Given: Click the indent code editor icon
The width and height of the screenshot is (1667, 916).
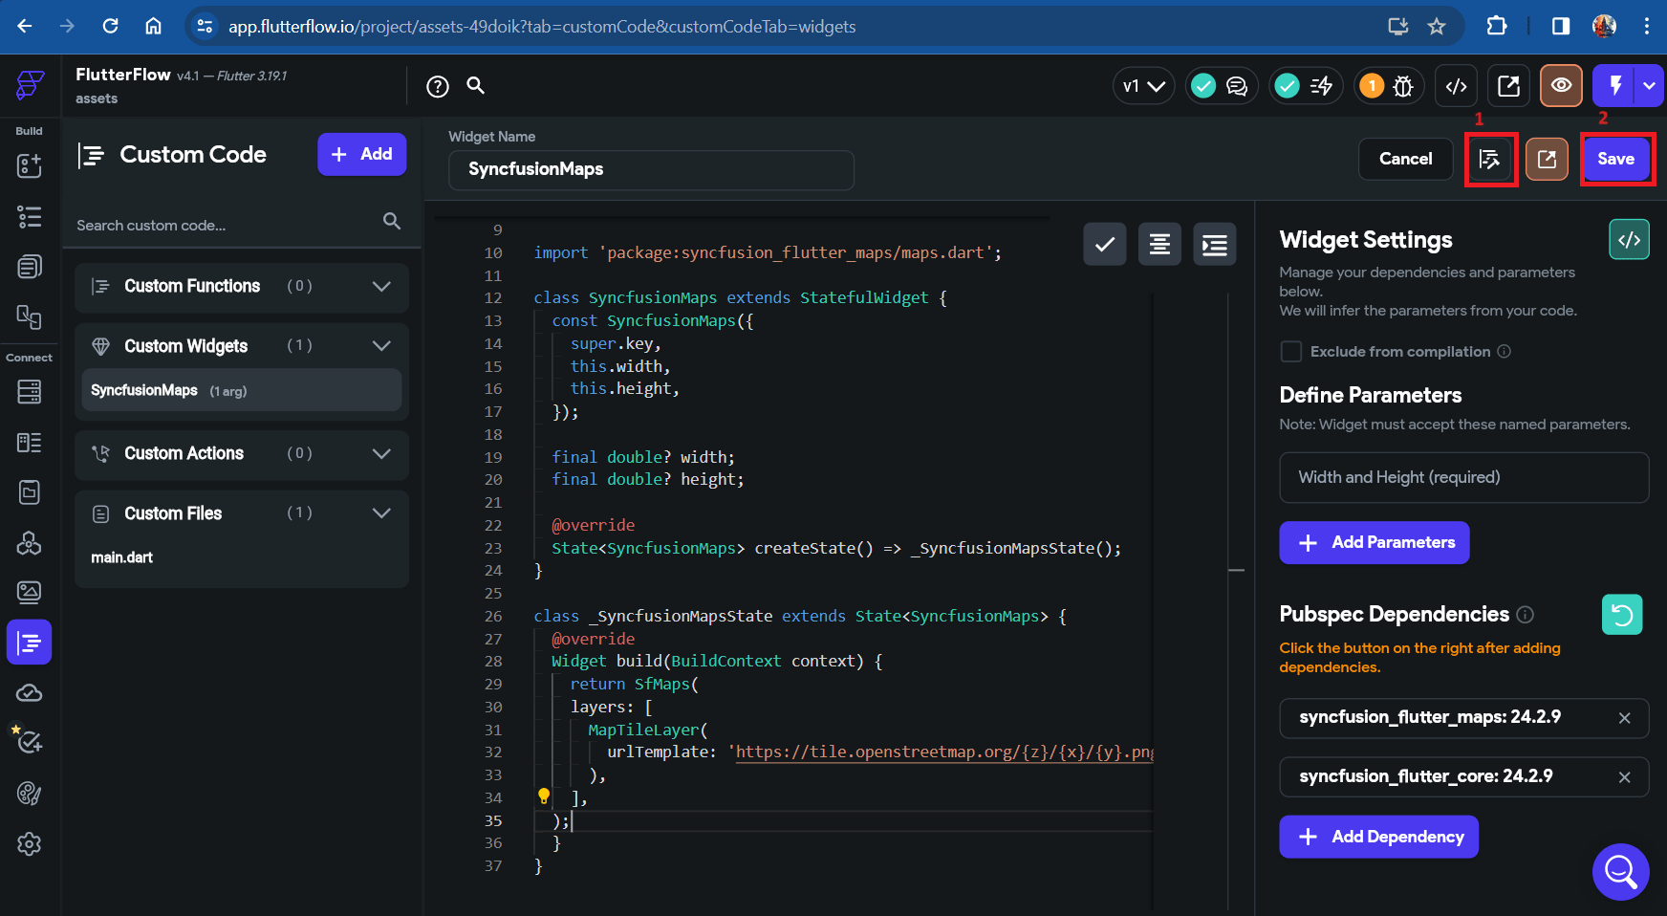Looking at the screenshot, I should click(x=1215, y=245).
